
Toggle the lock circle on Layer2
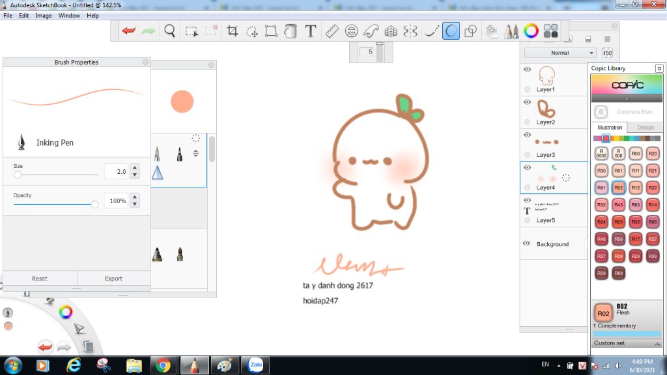(527, 122)
